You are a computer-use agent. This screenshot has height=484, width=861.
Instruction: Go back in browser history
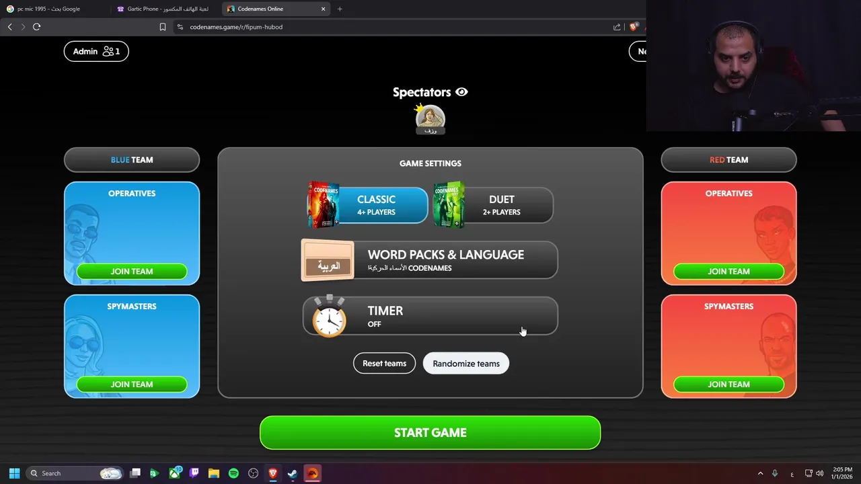tap(9, 27)
